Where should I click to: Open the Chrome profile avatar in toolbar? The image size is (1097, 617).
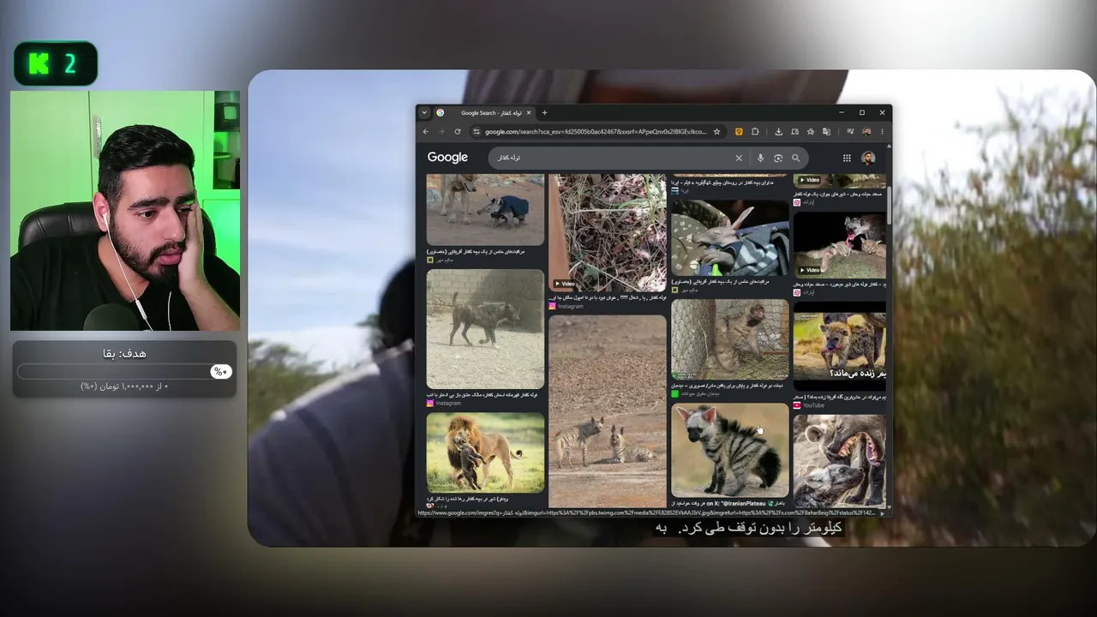click(866, 131)
